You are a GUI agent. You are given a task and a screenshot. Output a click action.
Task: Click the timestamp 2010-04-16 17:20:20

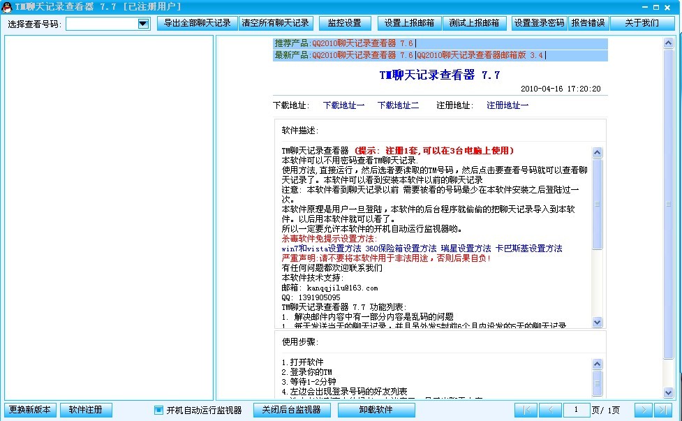coord(561,89)
